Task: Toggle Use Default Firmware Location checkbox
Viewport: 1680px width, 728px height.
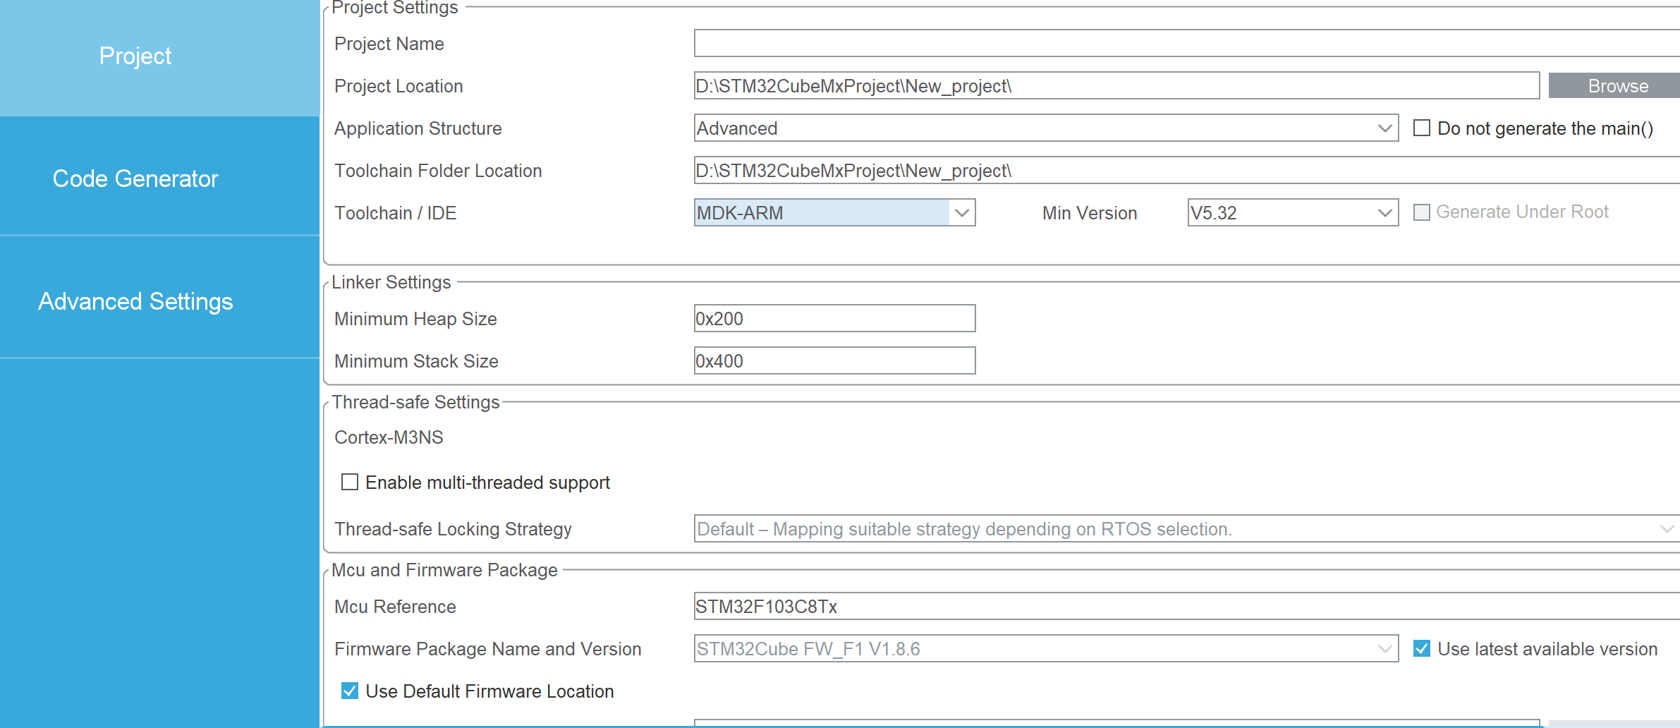Action: (x=350, y=691)
